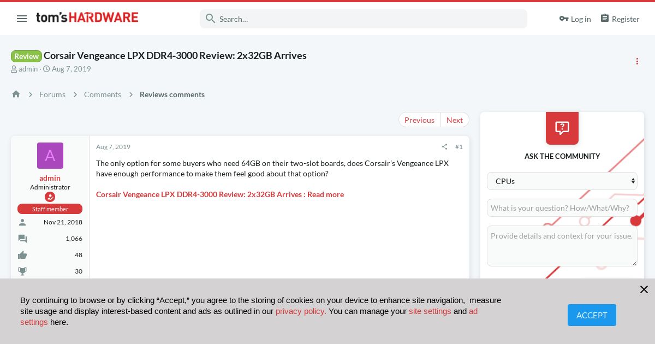Image resolution: width=655 pixels, height=344 pixels.
Task: Click the Register link
Action: point(620,19)
